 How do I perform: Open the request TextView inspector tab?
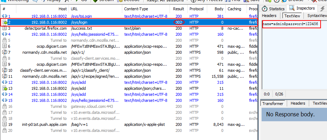pos(292,16)
